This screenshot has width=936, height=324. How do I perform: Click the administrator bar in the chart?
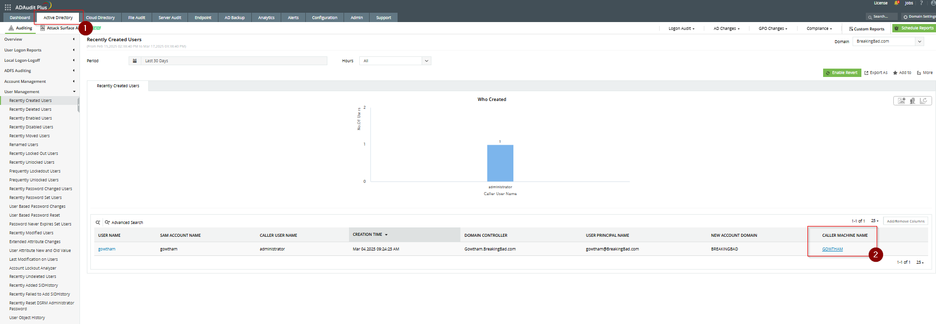coord(500,163)
